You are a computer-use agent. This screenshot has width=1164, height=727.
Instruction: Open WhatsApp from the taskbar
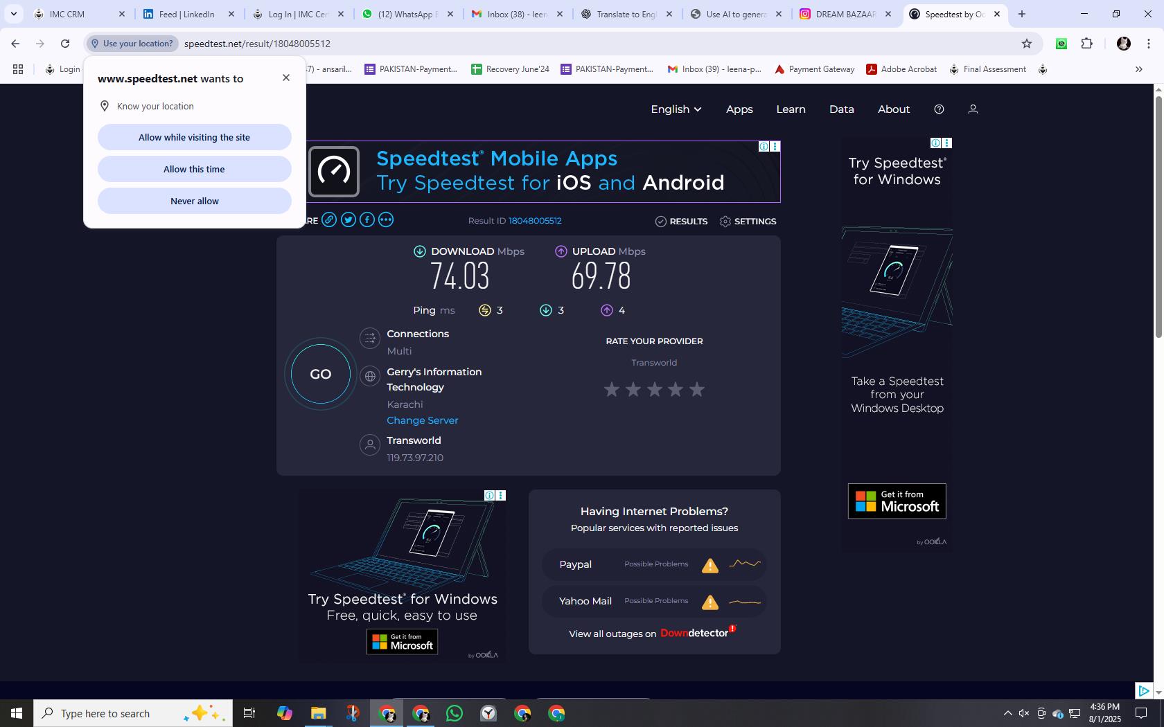tap(455, 713)
